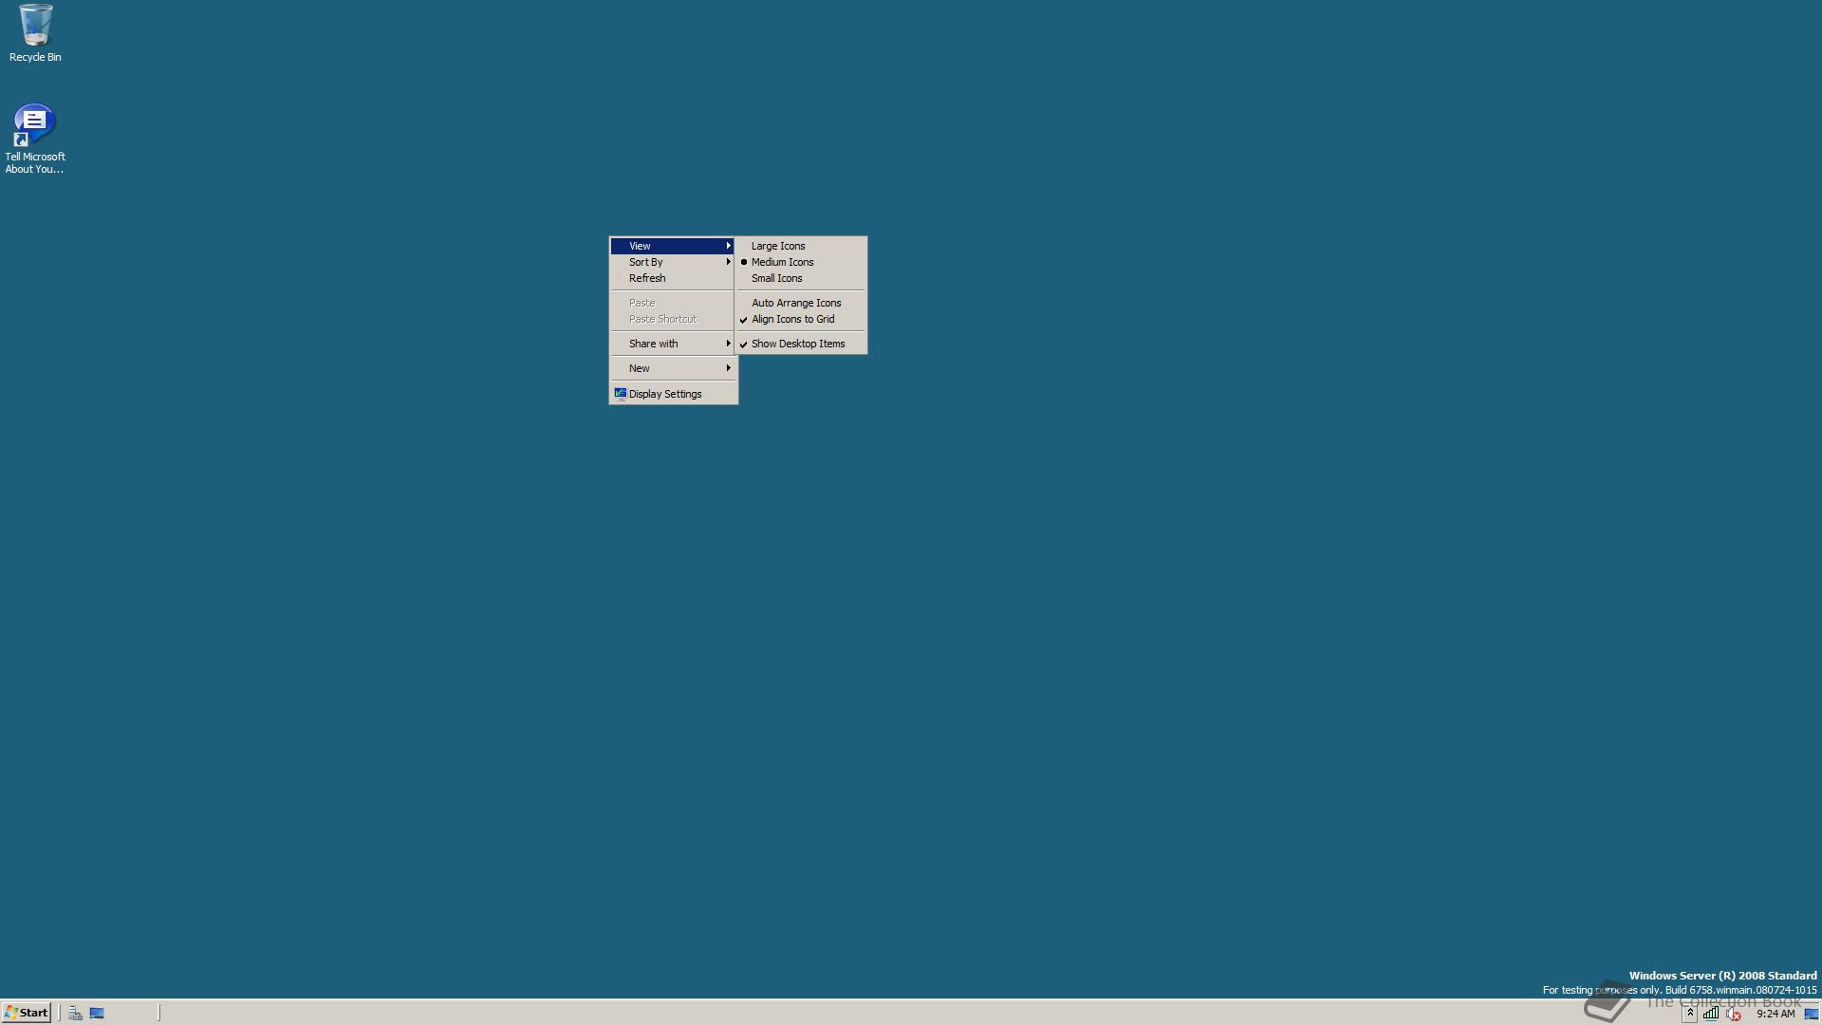This screenshot has width=1822, height=1025.
Task: Click the arrow next to Sort By
Action: coord(729,262)
